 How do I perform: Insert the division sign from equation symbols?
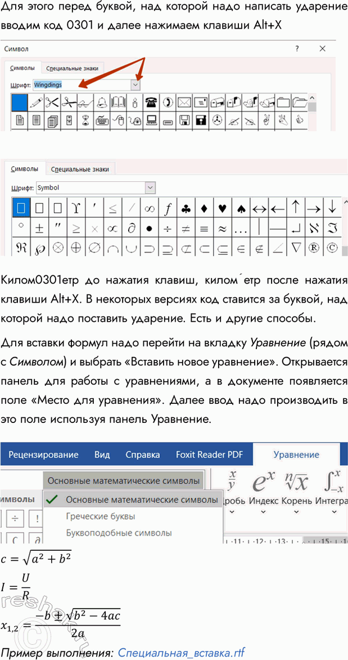pos(15,518)
